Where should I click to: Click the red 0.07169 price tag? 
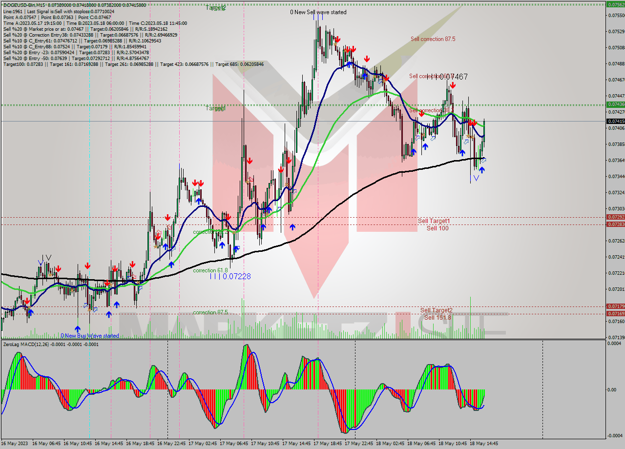click(615, 313)
